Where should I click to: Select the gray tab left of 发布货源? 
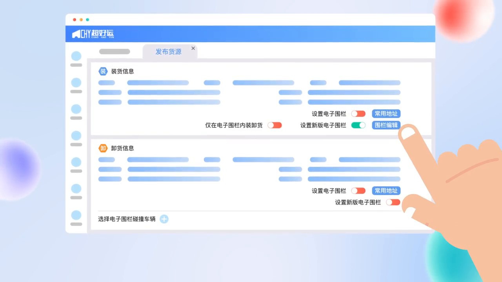tap(115, 52)
